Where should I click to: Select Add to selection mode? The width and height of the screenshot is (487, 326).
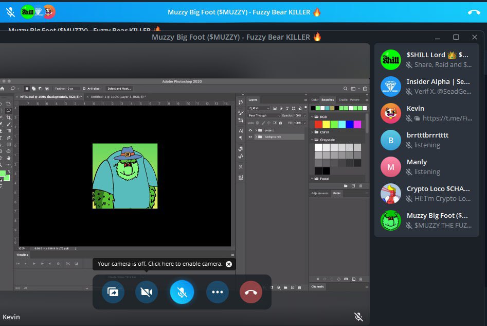click(x=33, y=89)
